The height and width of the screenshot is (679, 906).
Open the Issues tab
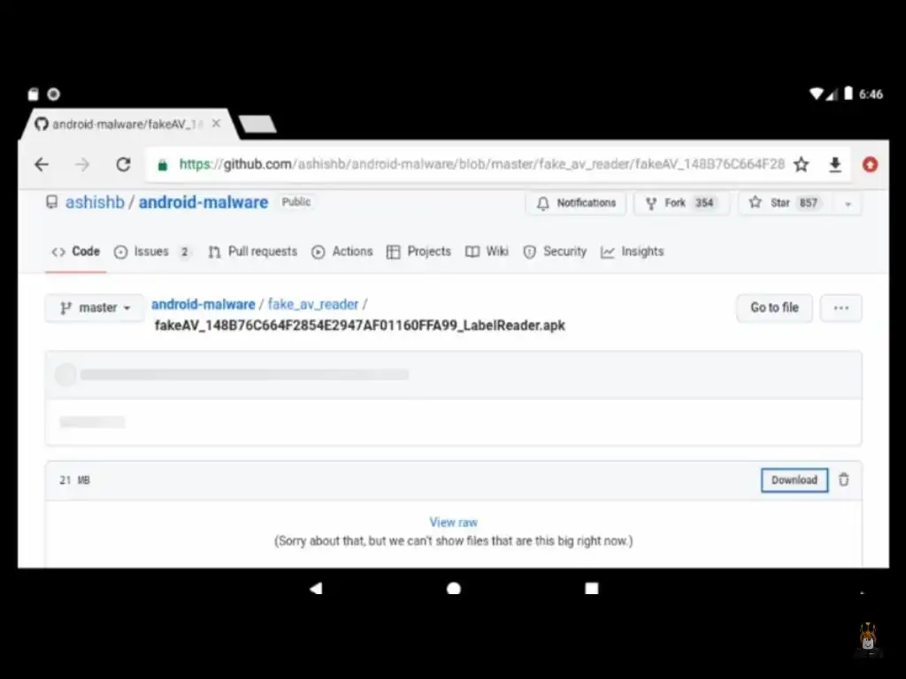point(152,252)
